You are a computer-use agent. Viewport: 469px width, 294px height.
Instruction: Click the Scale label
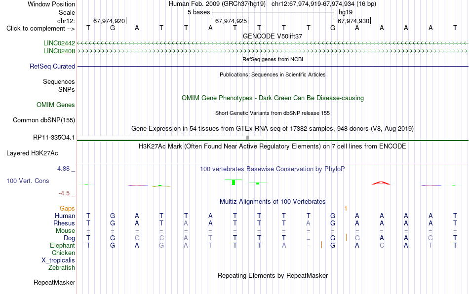click(67, 12)
